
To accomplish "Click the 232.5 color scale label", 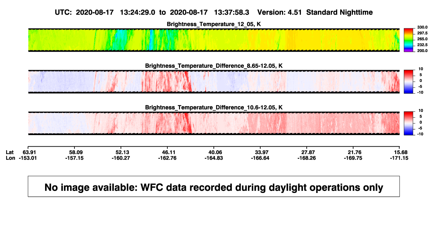I will 423,45.
